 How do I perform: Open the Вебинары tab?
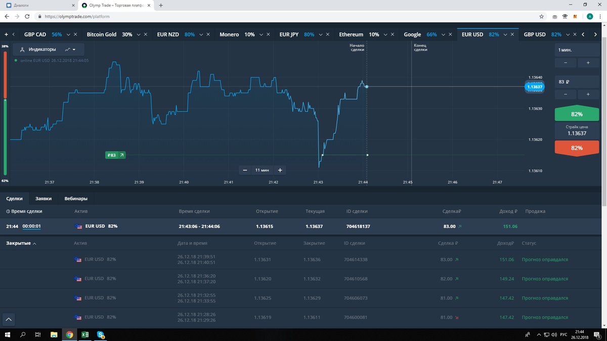tap(76, 199)
